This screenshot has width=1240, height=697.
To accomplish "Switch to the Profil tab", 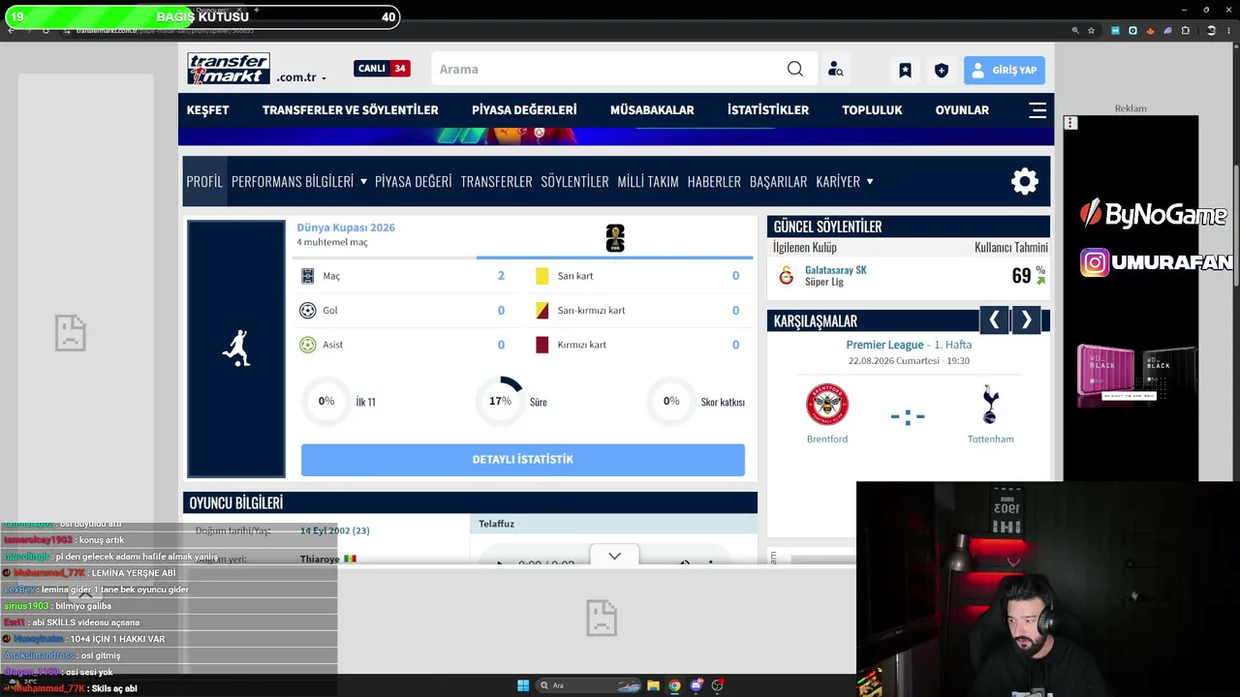I will pyautogui.click(x=204, y=181).
